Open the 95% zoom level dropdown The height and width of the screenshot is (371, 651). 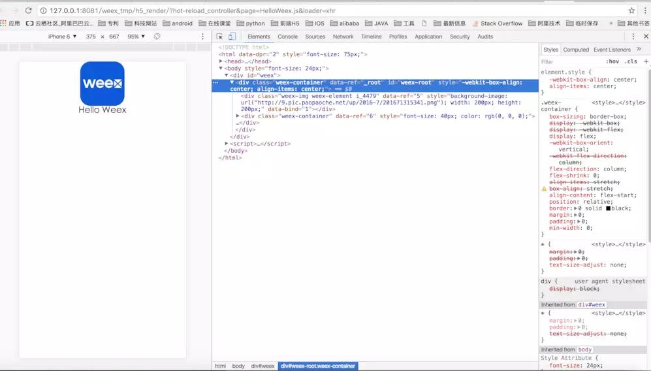(136, 37)
